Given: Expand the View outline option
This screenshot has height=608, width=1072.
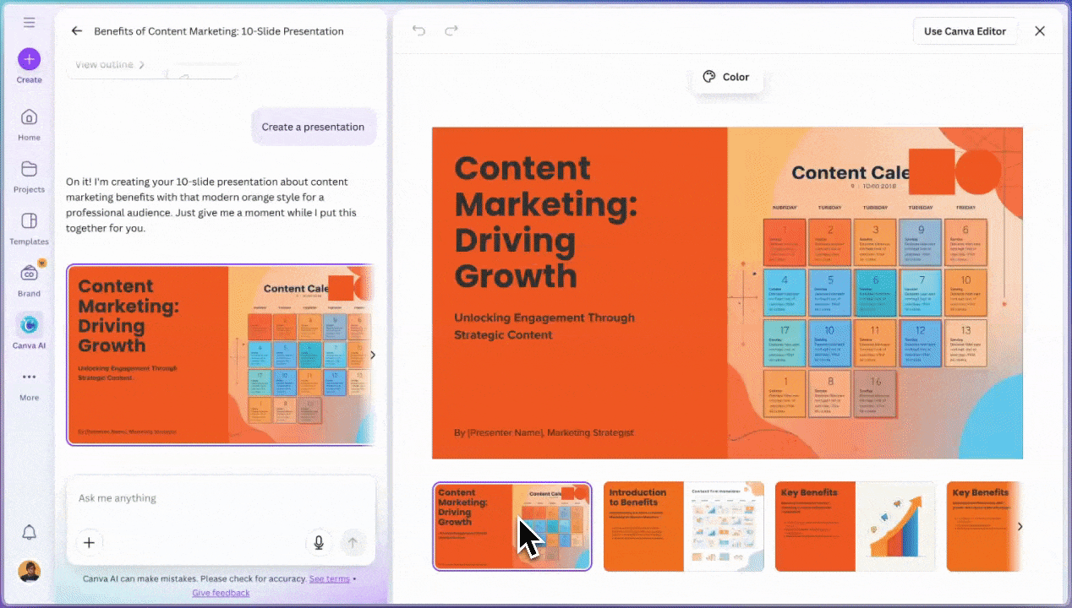Looking at the screenshot, I should tap(109, 64).
